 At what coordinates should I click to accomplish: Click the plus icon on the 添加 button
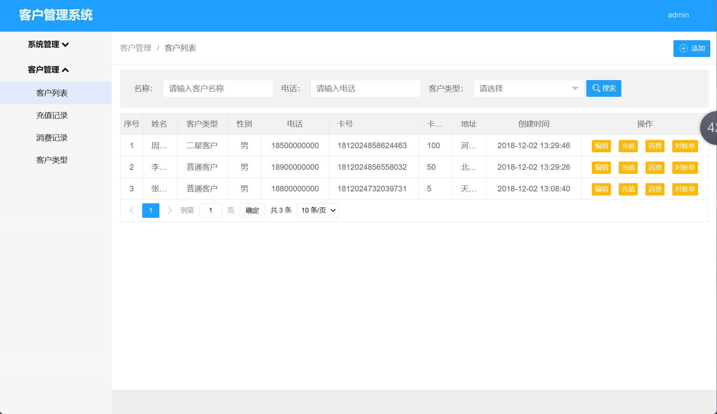683,48
